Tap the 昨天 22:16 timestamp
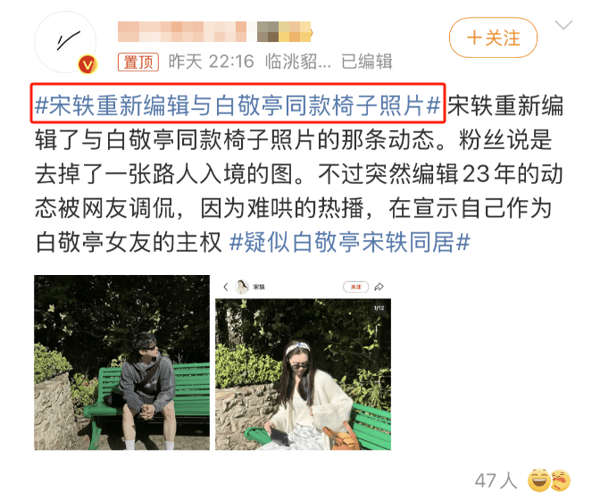Screen dimensions: 592x500 pyautogui.click(x=211, y=62)
